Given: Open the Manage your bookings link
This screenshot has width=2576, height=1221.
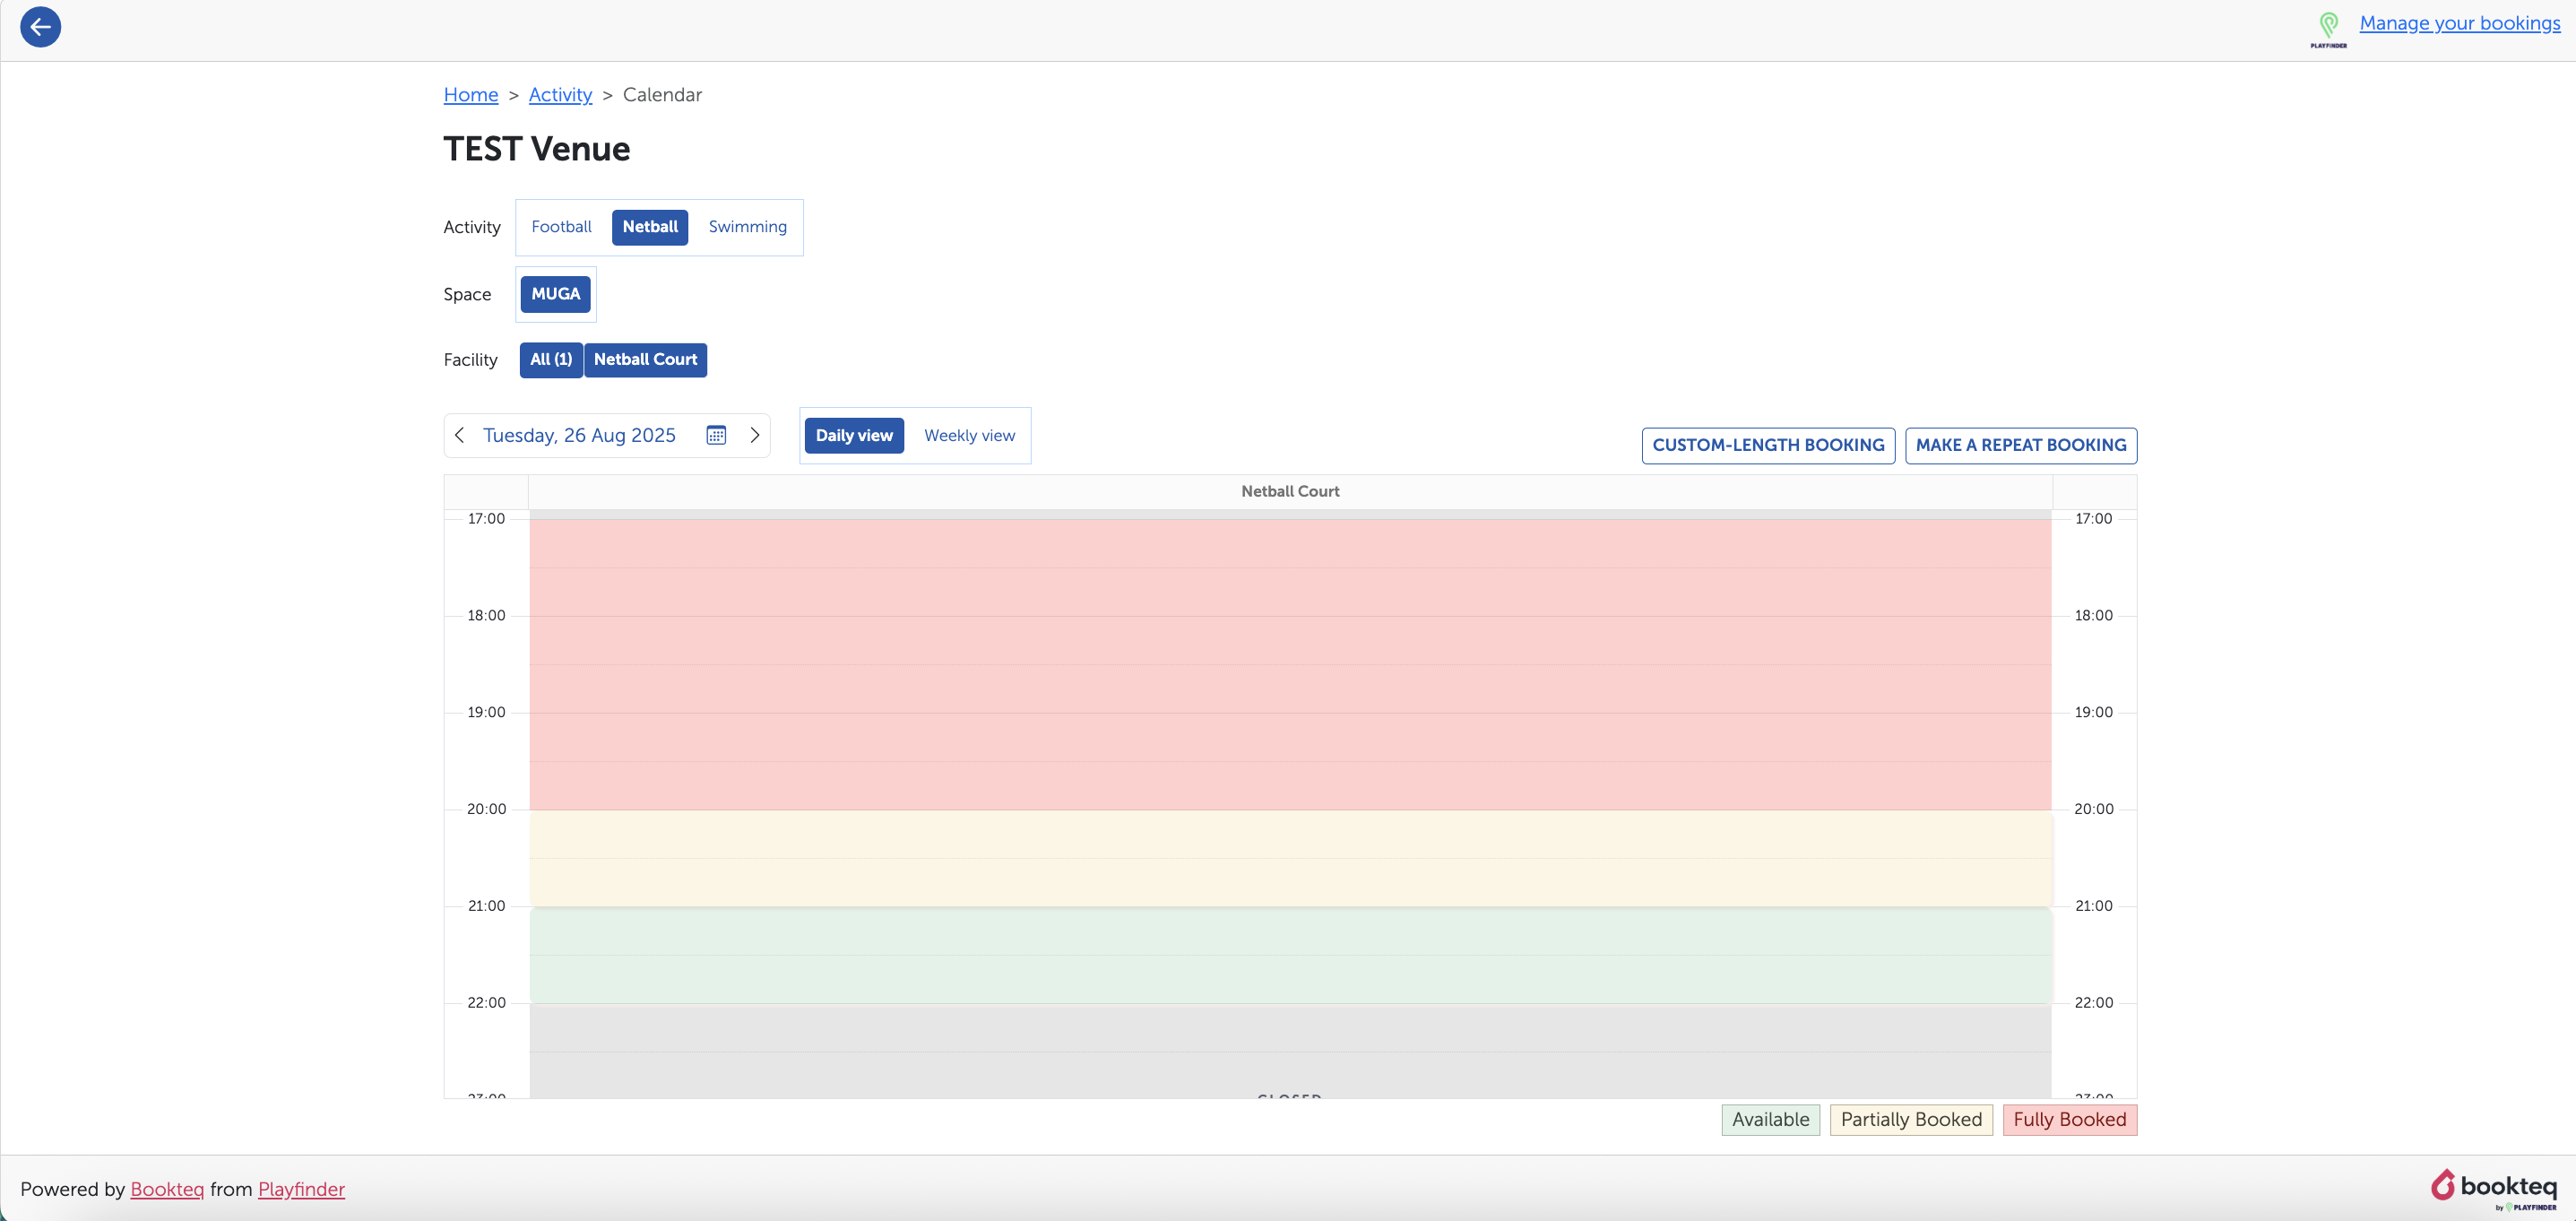Looking at the screenshot, I should [2459, 23].
